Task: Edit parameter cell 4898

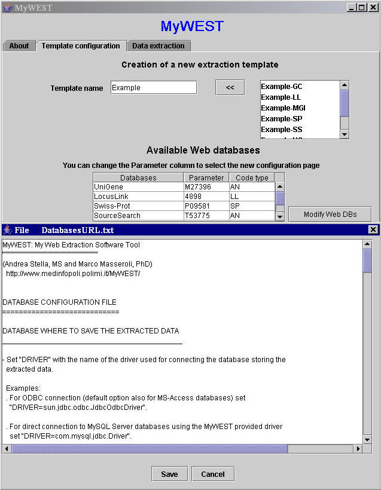Action: coord(206,196)
